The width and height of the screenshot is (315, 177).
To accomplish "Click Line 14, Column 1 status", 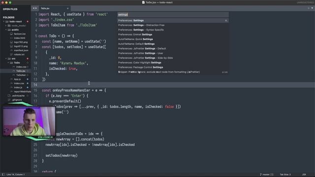I will pos(15,175).
